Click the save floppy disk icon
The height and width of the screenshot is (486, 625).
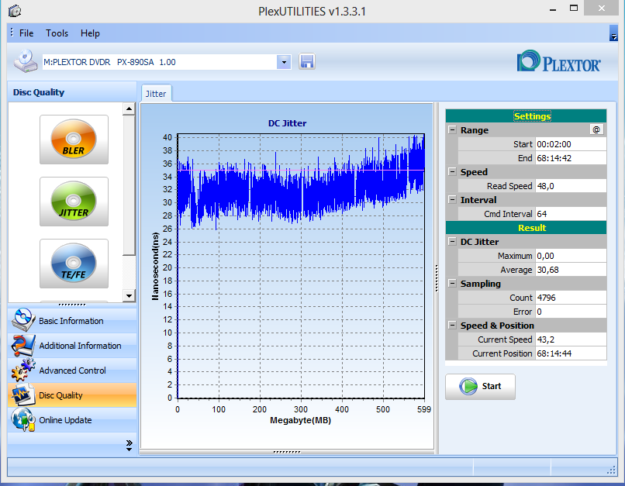point(307,62)
